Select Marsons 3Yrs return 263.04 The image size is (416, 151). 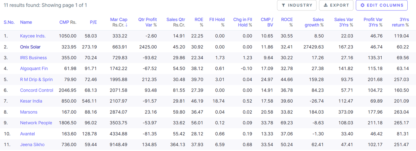click(401, 112)
